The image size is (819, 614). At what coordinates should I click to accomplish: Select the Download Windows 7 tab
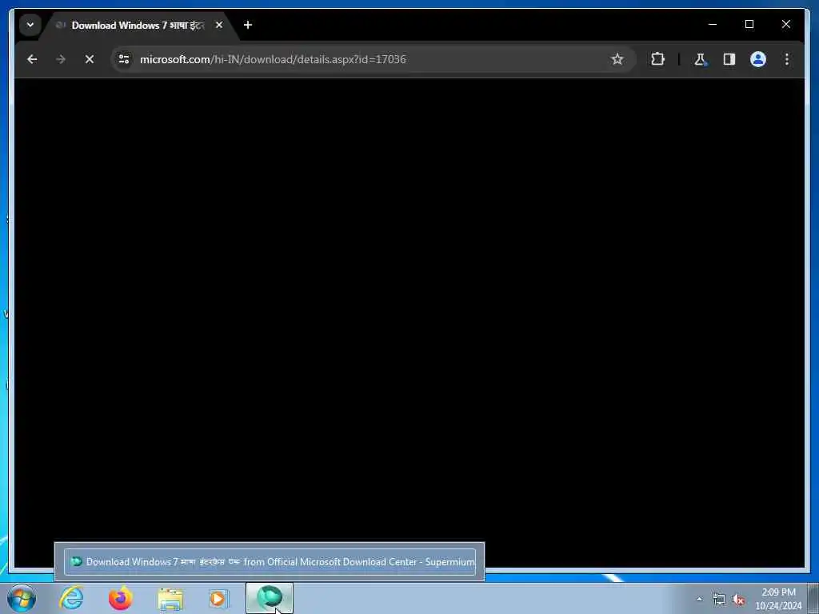[x=138, y=25]
